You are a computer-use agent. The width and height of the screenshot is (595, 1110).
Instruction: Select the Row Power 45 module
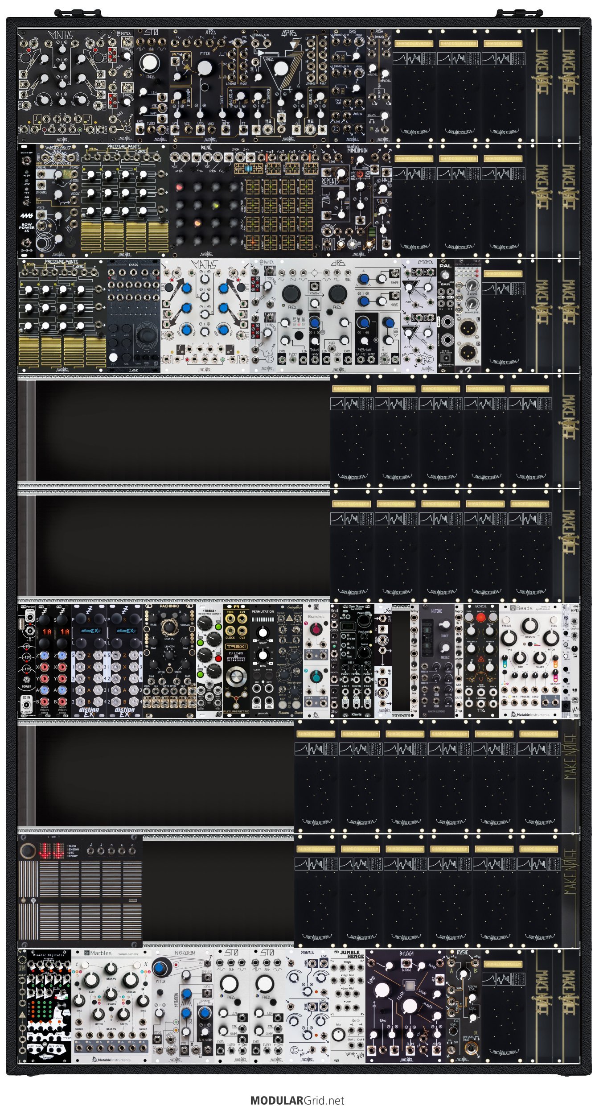pos(27,201)
